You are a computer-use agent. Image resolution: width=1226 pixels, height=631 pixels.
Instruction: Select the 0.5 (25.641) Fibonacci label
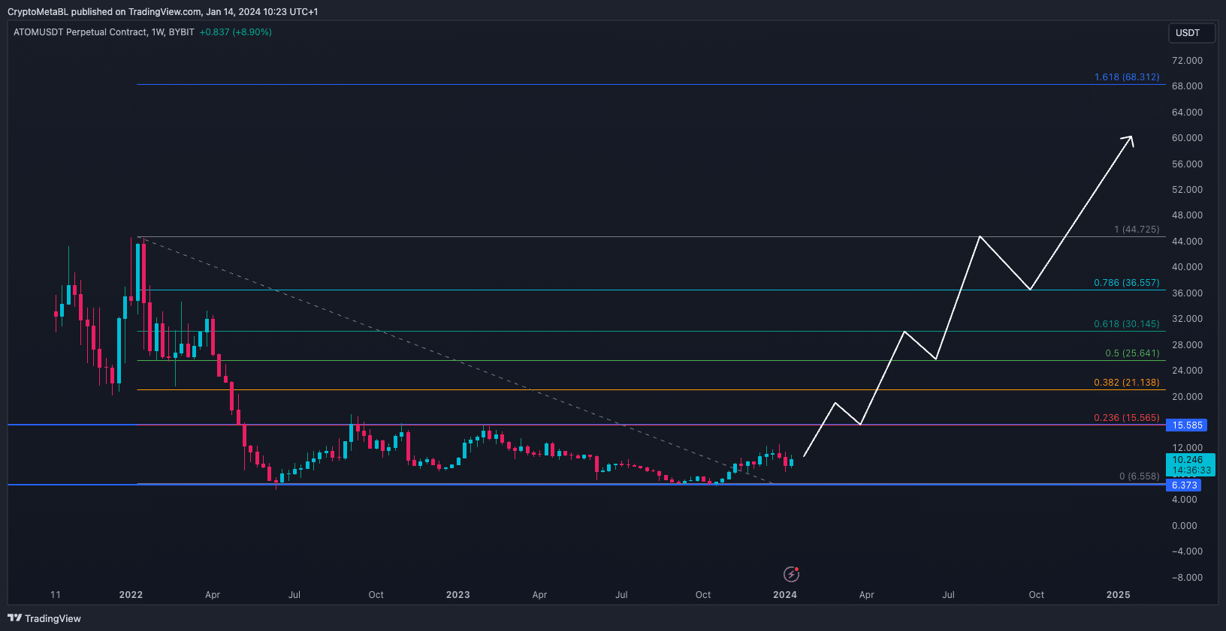pos(1132,353)
